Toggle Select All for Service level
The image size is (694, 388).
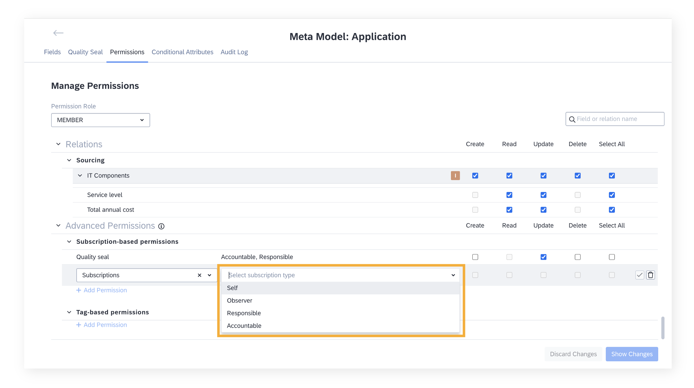[x=612, y=195]
